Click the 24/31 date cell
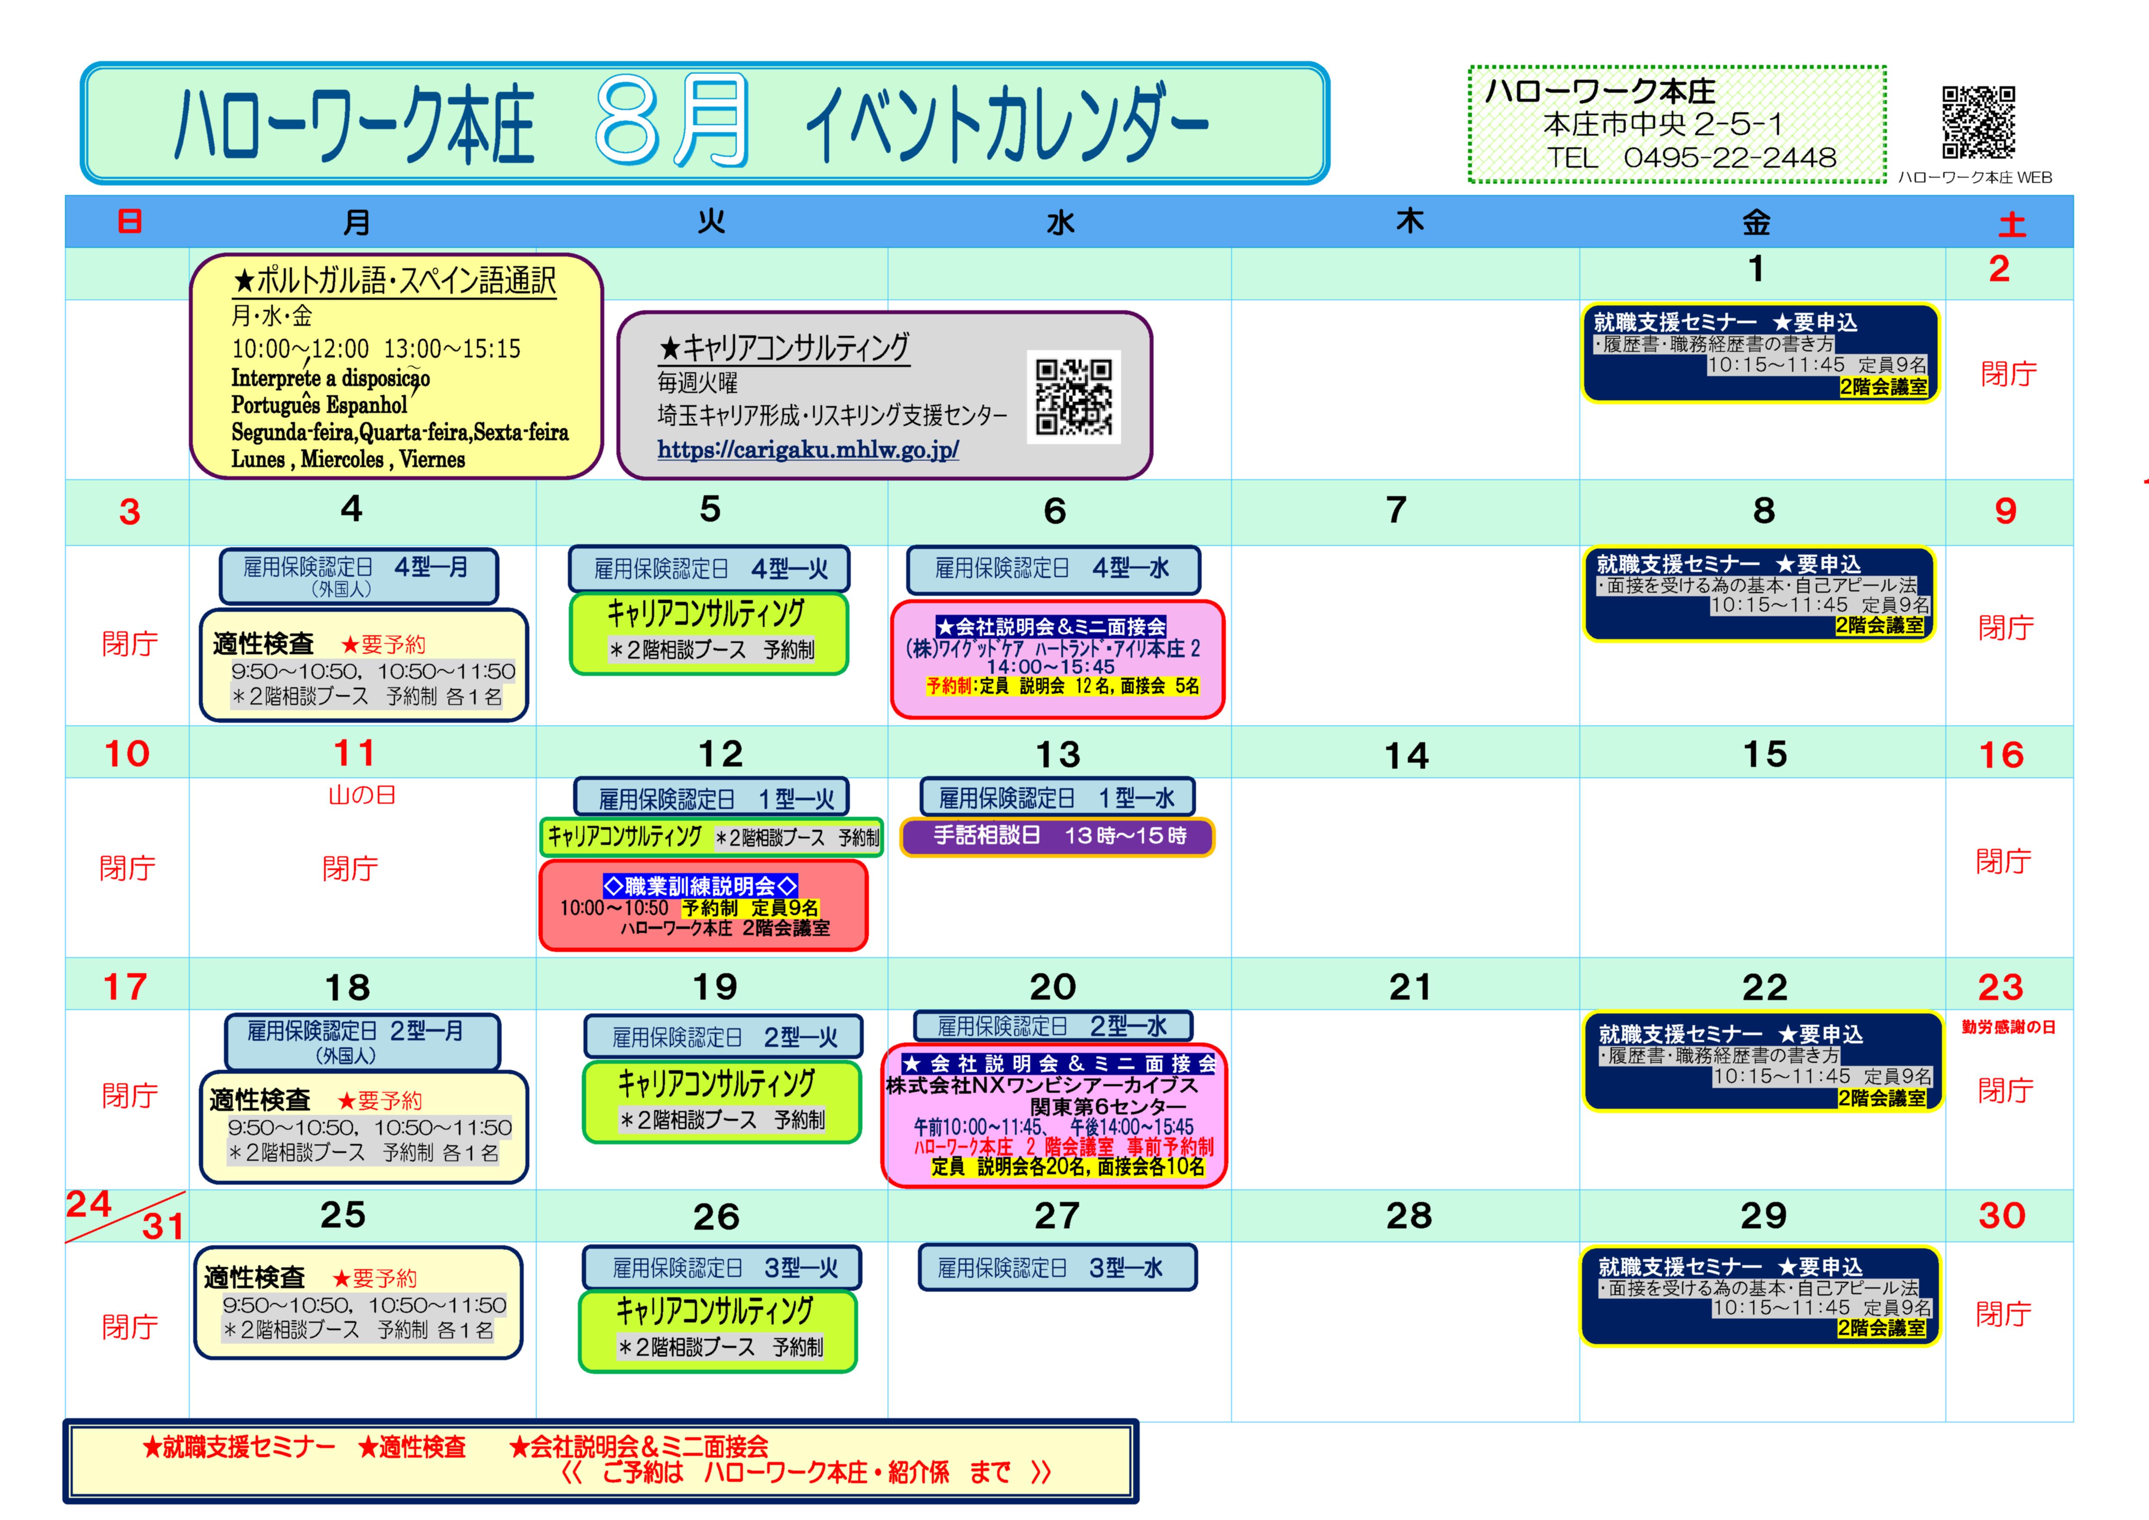 [x=126, y=1215]
